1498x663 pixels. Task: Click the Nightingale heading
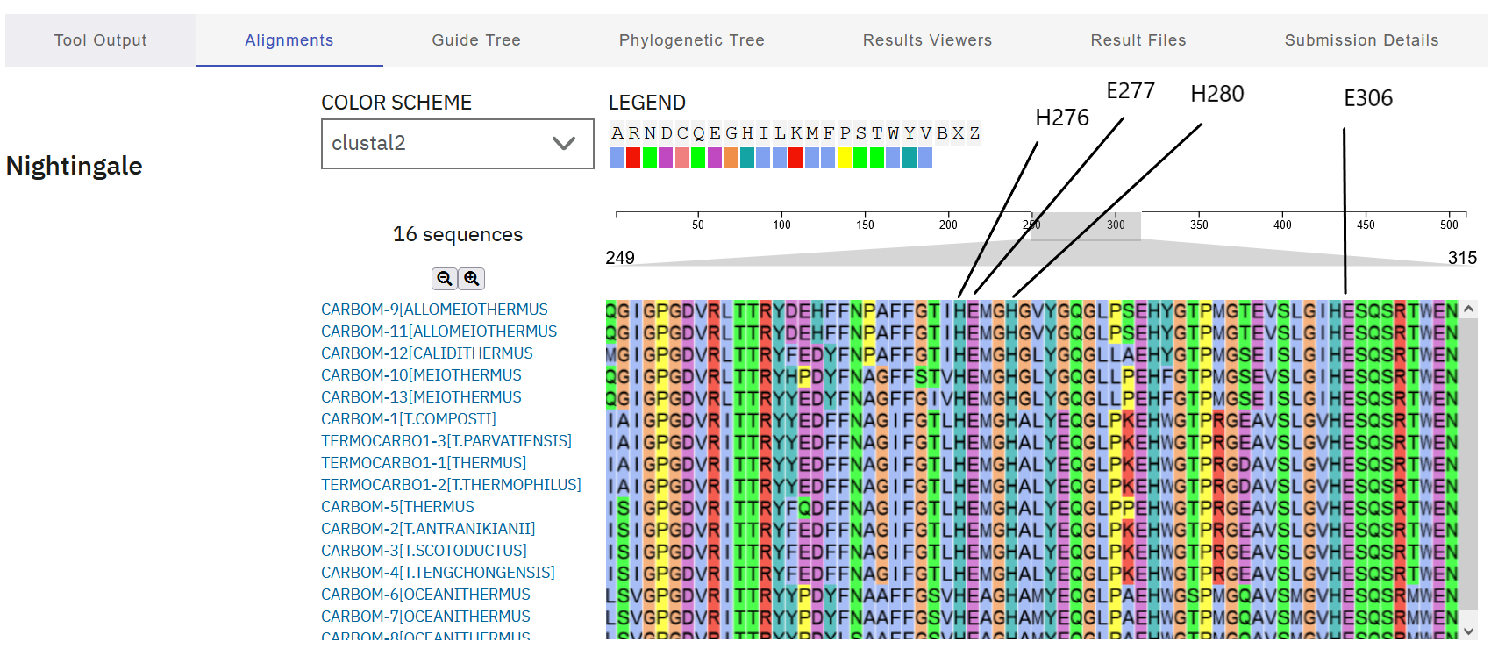coord(74,166)
